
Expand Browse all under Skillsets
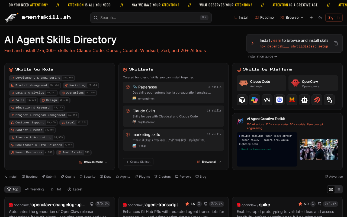[x=209, y=162]
